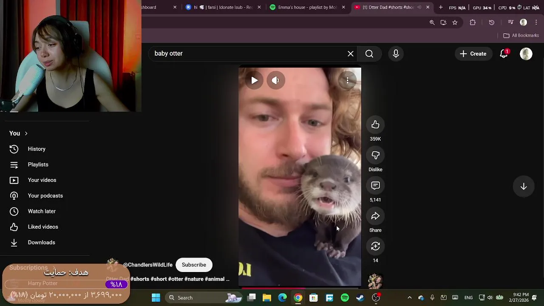Like the otter short

tap(375, 125)
